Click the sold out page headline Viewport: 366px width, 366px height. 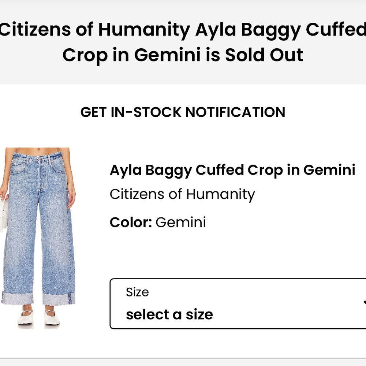click(x=183, y=41)
